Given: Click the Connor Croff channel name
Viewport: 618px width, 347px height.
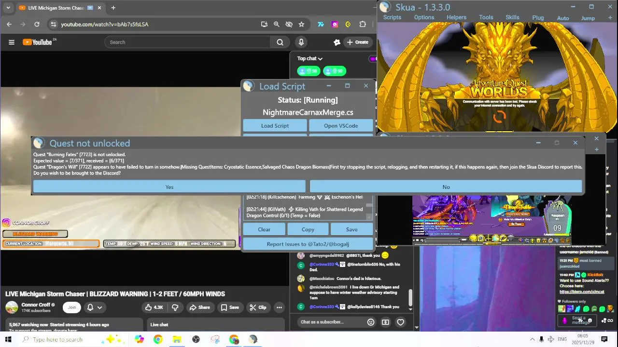Looking at the screenshot, I should point(36,305).
